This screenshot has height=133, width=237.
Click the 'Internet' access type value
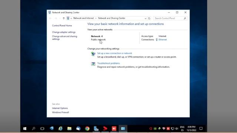pos(162,36)
